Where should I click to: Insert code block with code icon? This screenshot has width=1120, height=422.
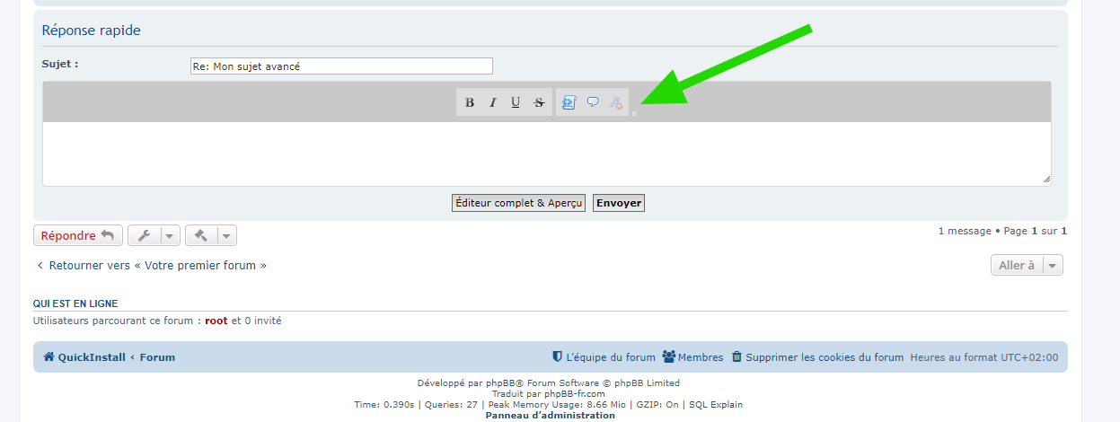coord(569,102)
